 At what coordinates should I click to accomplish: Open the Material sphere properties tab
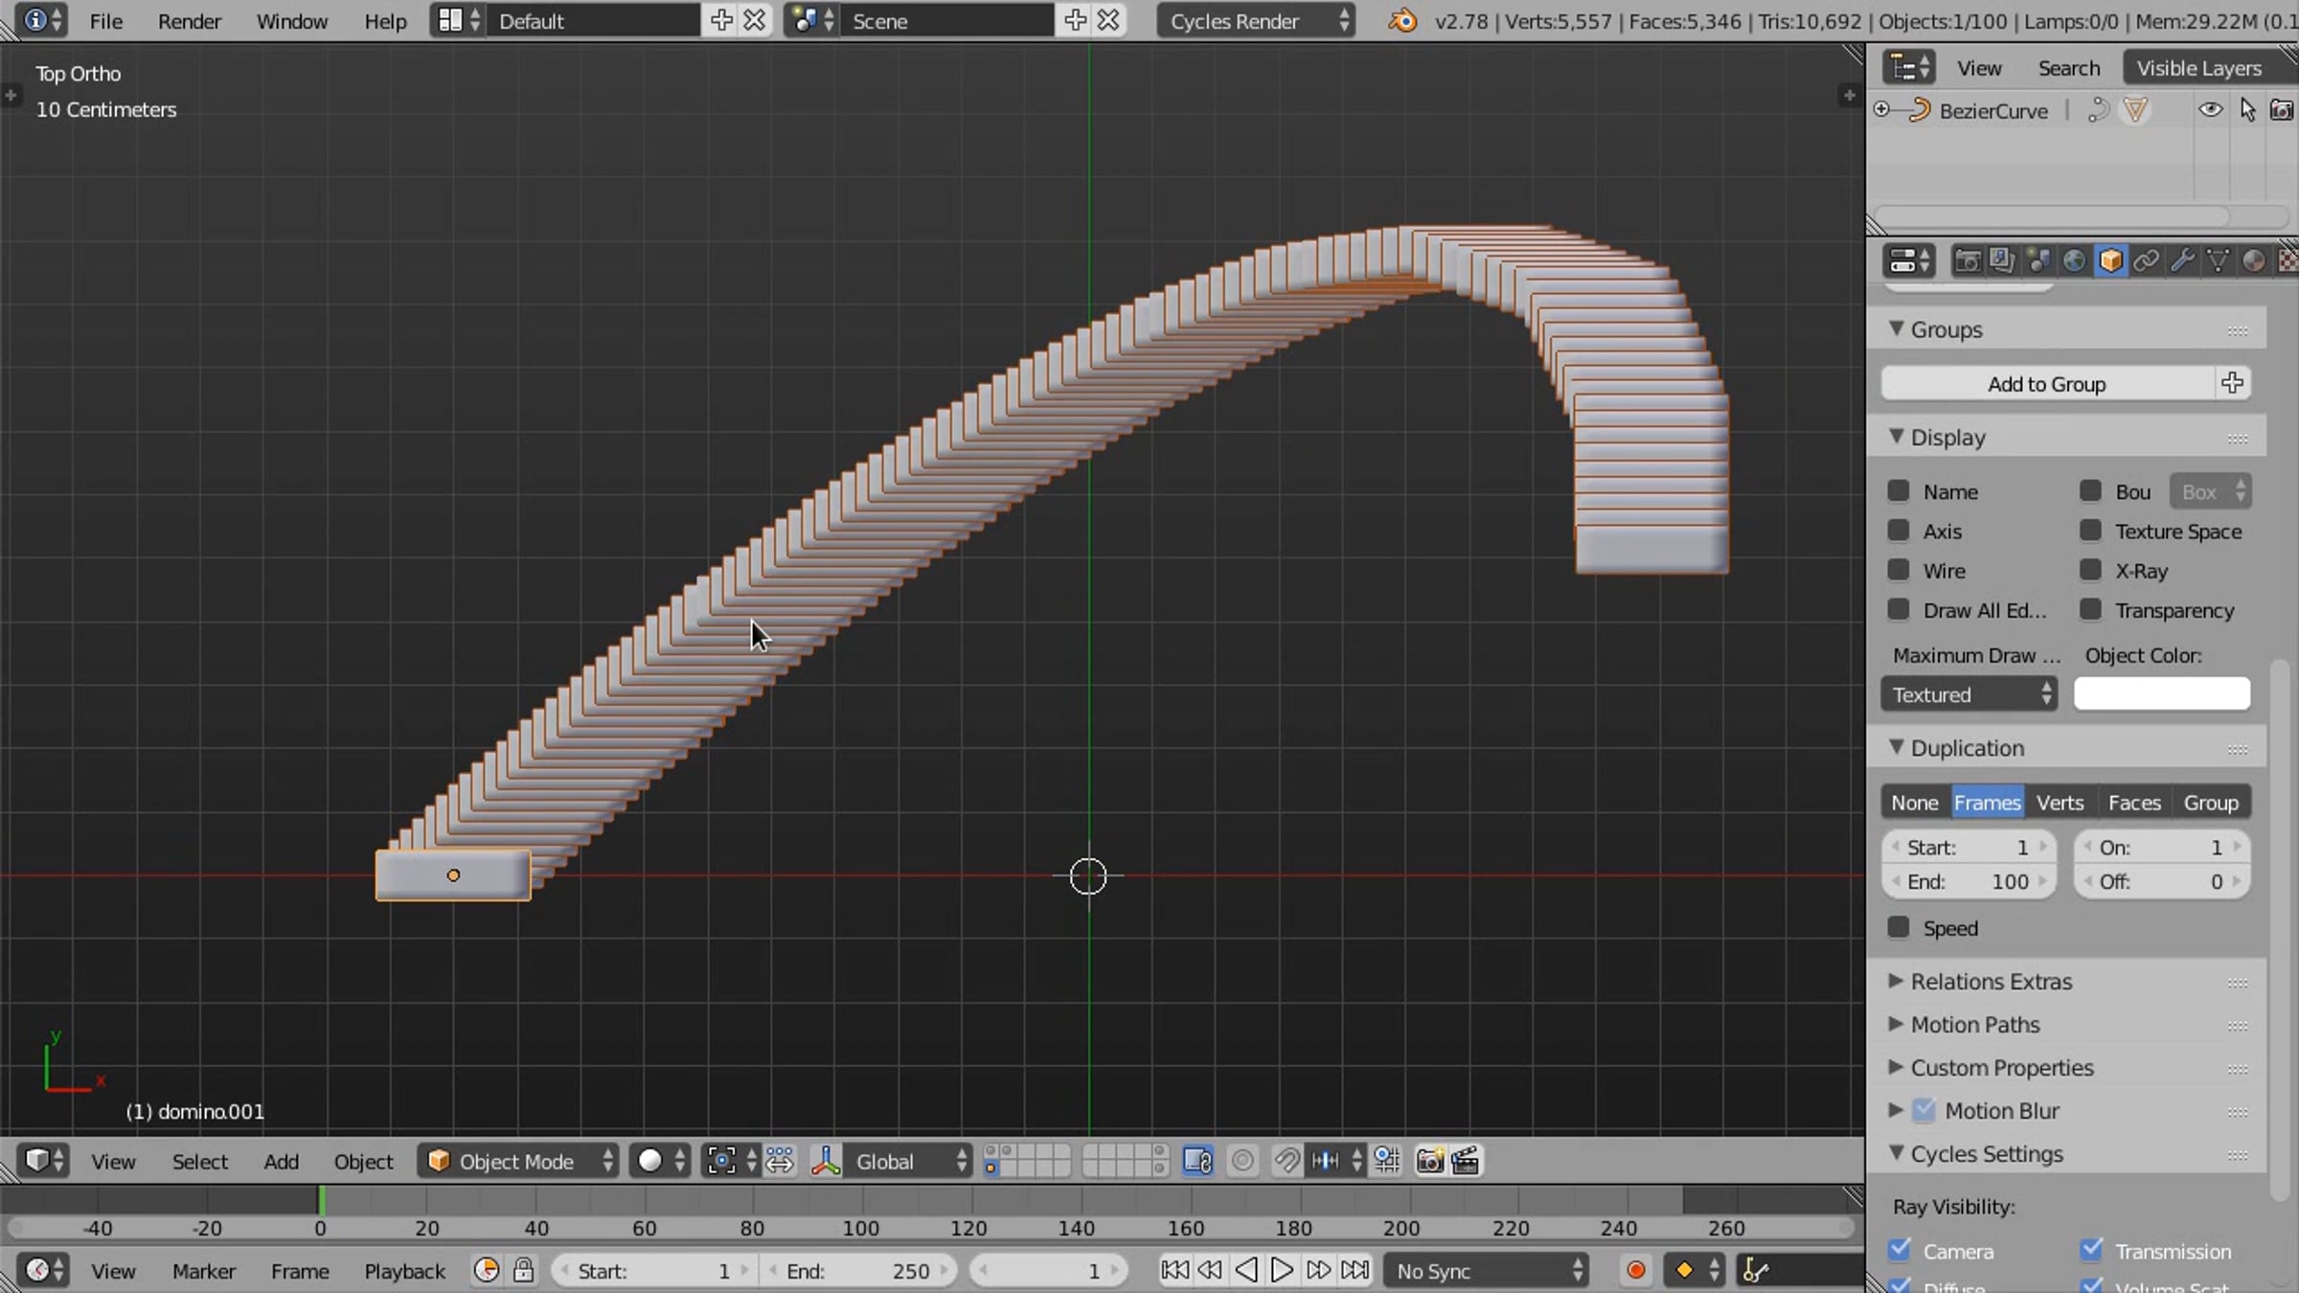click(2253, 261)
